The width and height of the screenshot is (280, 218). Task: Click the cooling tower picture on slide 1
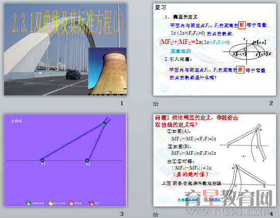(x=107, y=71)
